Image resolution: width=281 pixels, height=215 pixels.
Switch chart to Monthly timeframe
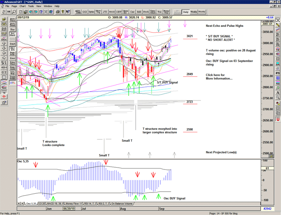202,12
